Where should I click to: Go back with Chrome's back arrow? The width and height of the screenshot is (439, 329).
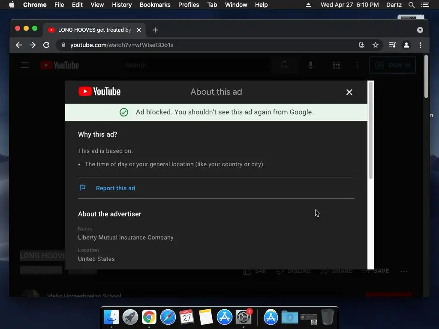19,45
